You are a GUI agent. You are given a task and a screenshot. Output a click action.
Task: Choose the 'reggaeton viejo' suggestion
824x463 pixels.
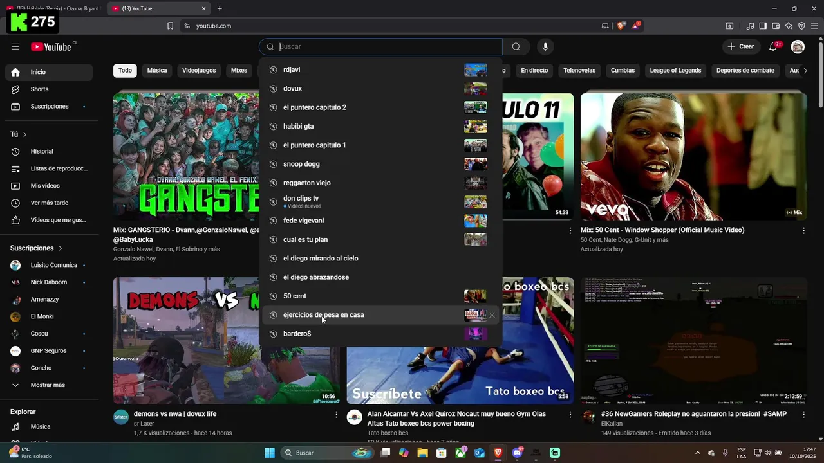(380, 183)
